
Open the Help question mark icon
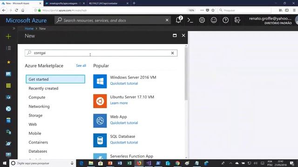pyautogui.click(x=225, y=20)
